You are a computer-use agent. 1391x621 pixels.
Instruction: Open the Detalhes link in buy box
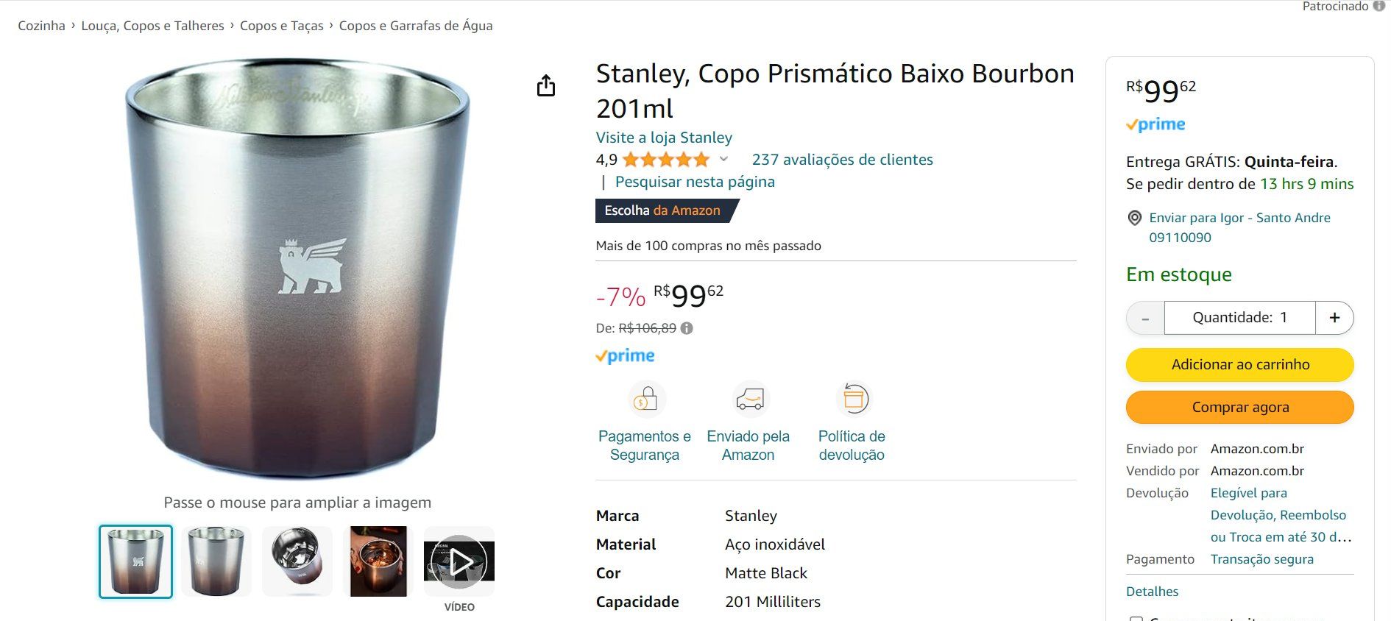tap(1152, 592)
